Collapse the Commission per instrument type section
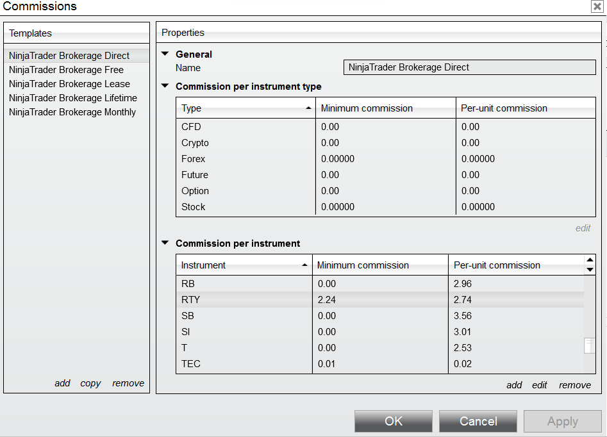607x437 pixels. tap(165, 86)
